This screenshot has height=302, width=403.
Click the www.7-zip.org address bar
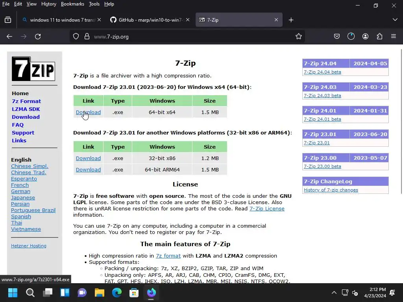tap(187, 37)
